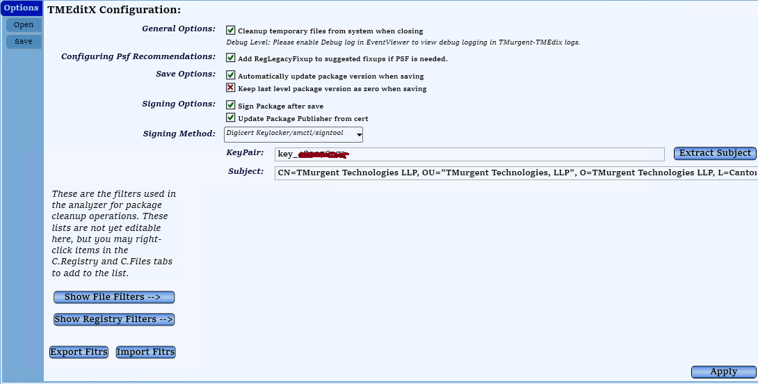
Task: Click the Show File Filters button
Action: pos(114,297)
